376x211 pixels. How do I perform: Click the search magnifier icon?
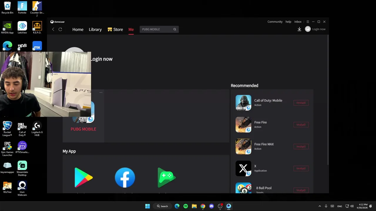click(x=175, y=29)
